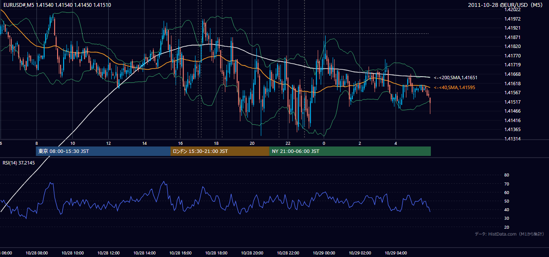Click price axis value 1.41567

point(513,93)
